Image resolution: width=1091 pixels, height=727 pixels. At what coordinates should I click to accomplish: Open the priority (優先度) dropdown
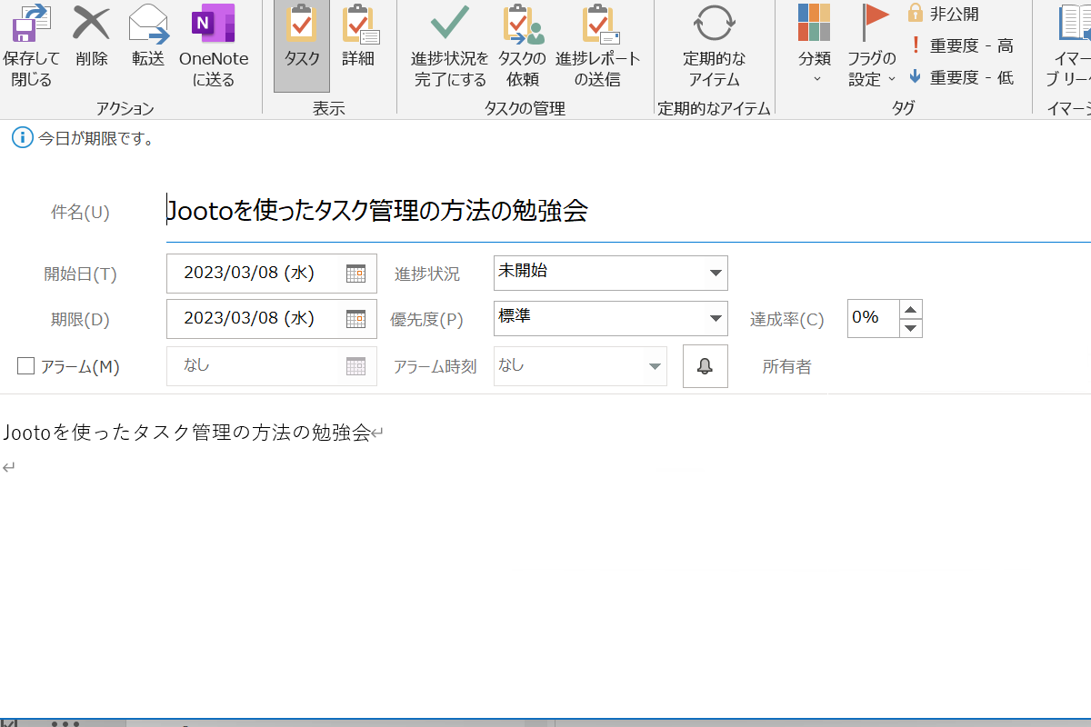[715, 318]
